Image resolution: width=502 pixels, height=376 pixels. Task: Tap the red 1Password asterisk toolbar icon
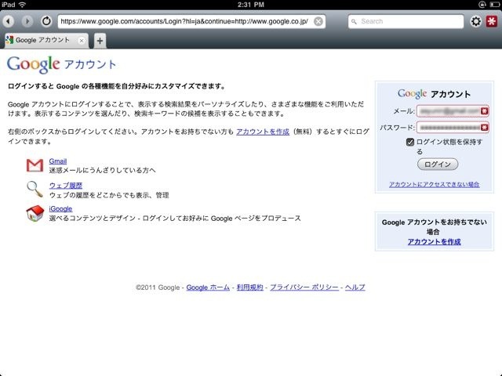point(492,21)
